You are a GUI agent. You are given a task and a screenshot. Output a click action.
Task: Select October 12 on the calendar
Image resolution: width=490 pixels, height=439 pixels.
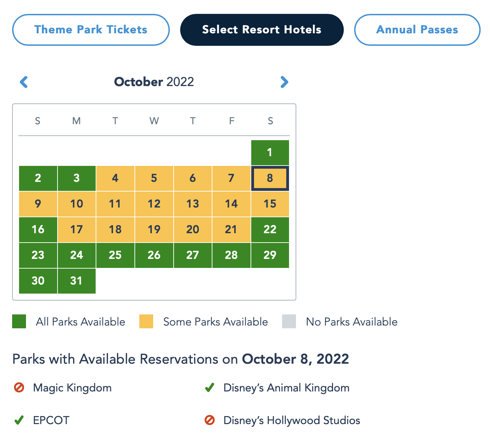(154, 204)
